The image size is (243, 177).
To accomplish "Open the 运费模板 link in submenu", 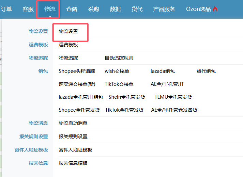I will pos(69,45).
